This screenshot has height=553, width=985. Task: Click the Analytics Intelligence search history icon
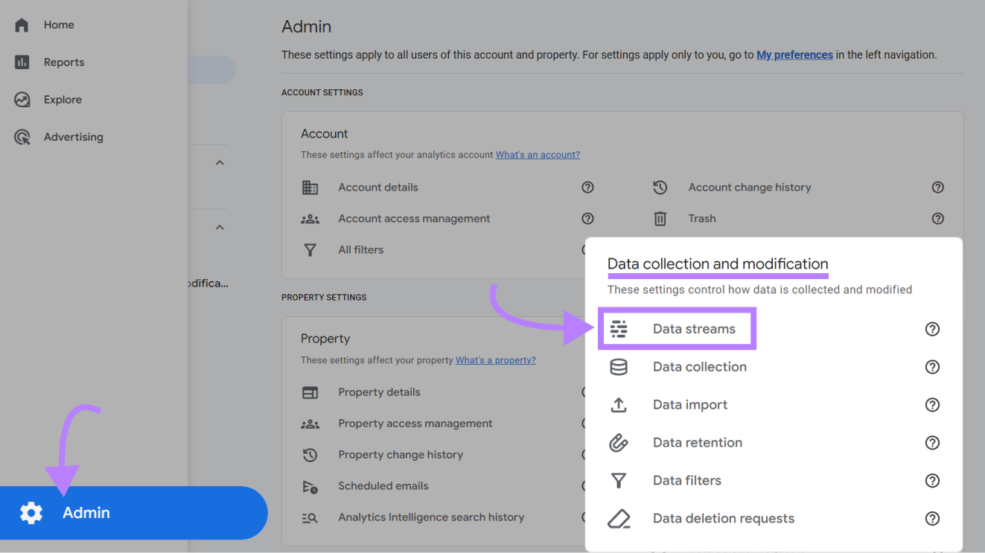click(x=310, y=517)
